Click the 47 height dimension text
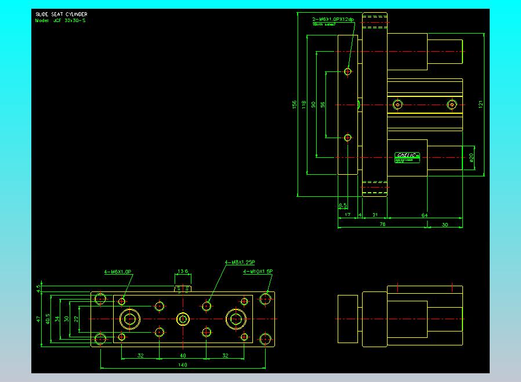This screenshot has height=382, width=521. tap(38, 319)
